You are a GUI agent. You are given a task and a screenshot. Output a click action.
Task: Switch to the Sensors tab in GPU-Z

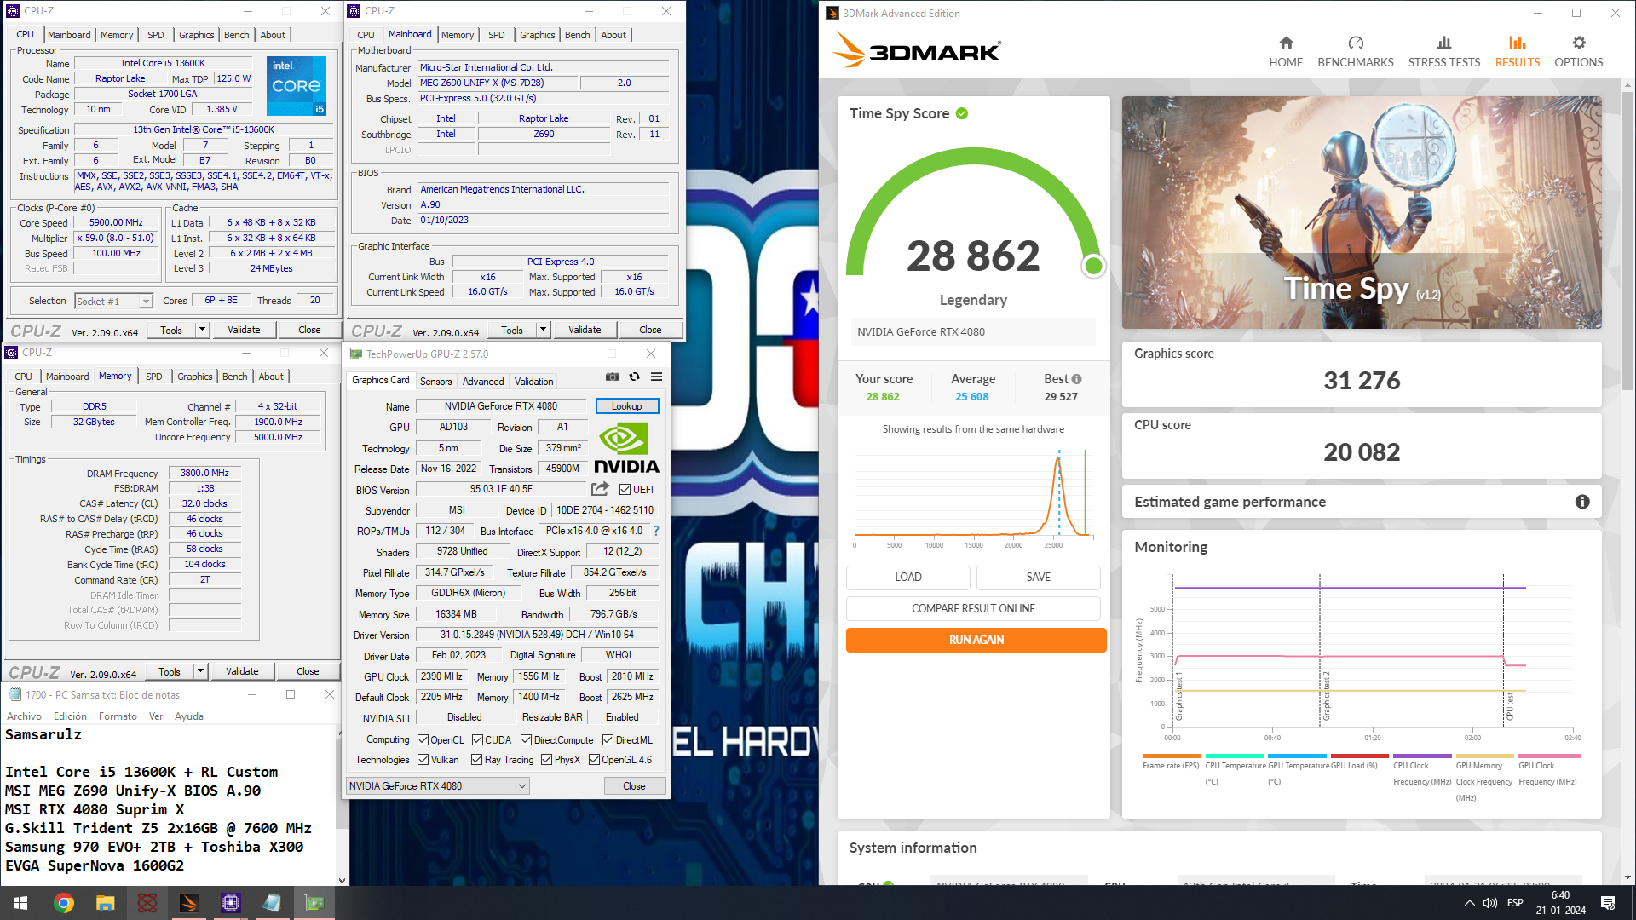(435, 381)
